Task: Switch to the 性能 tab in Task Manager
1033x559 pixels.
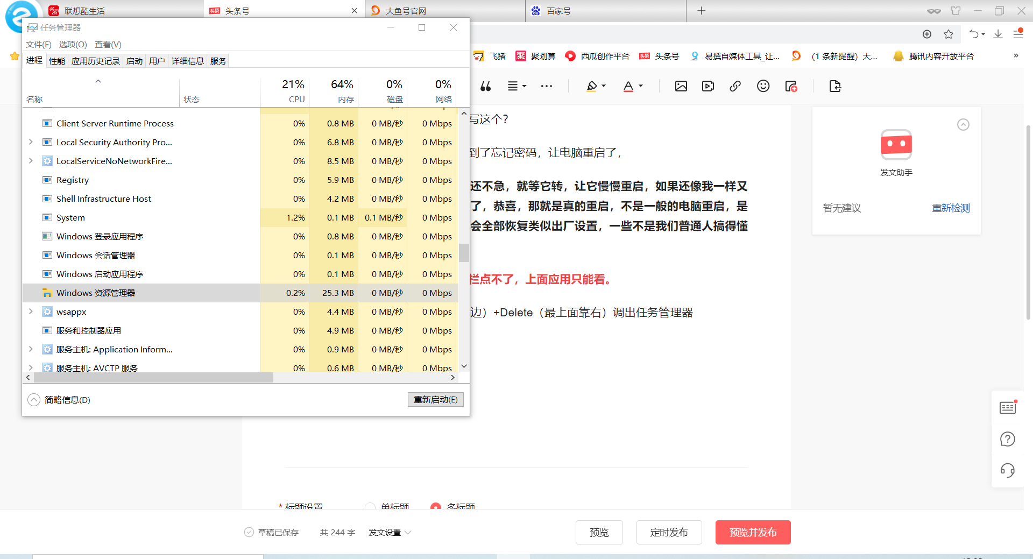Action: pos(57,61)
